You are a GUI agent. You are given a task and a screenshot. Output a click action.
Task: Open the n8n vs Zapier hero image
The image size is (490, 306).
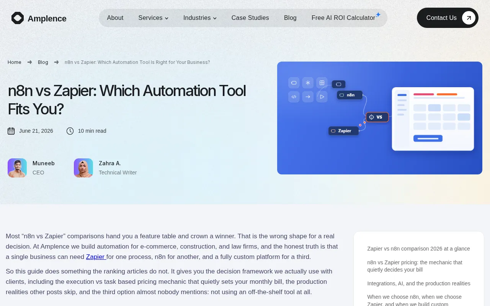point(380,118)
